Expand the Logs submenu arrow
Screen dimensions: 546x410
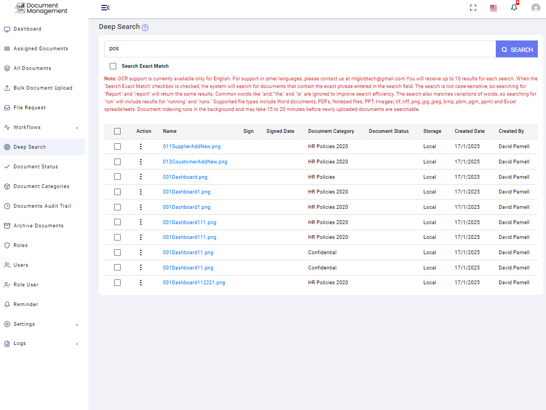77,344
